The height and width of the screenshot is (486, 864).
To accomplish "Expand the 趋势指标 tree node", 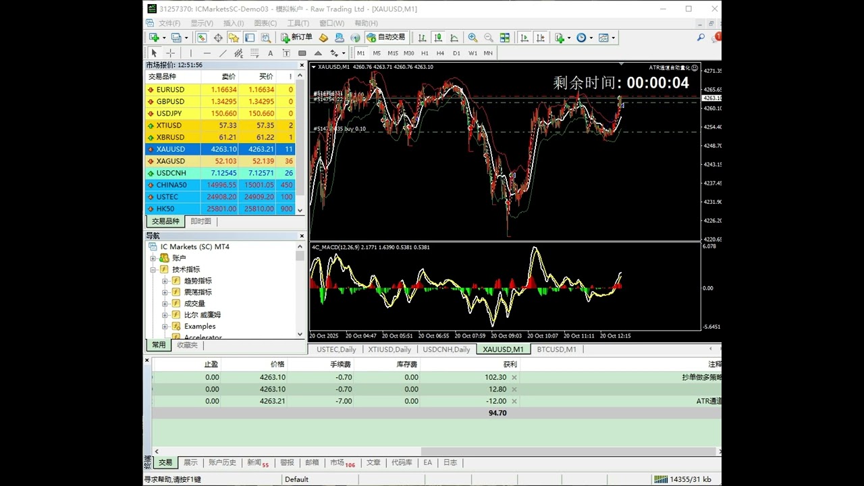I will point(165,281).
